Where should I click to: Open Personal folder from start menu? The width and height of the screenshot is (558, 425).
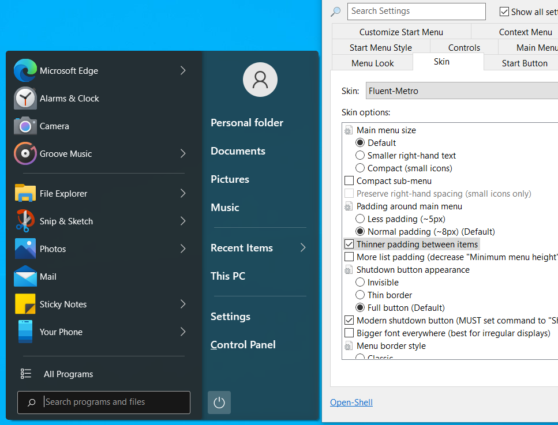coord(247,123)
